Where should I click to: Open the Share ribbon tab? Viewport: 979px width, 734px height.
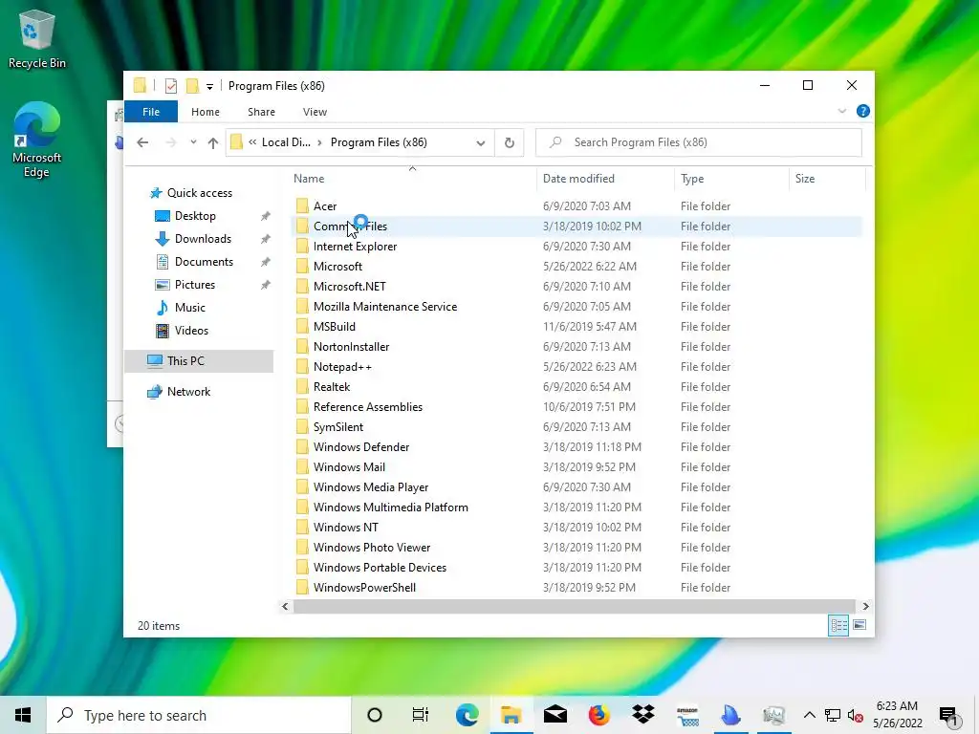261,112
